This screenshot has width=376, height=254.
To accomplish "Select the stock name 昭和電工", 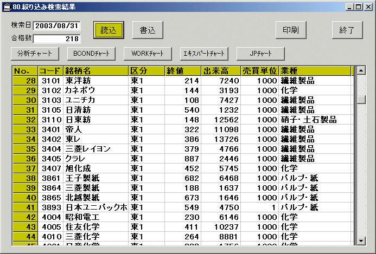I will coord(96,217).
